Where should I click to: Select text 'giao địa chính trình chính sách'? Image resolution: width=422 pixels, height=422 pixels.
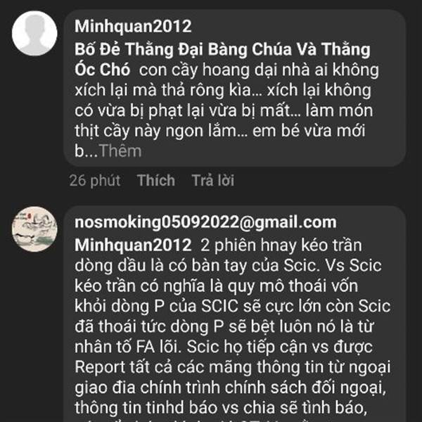pos(191,388)
